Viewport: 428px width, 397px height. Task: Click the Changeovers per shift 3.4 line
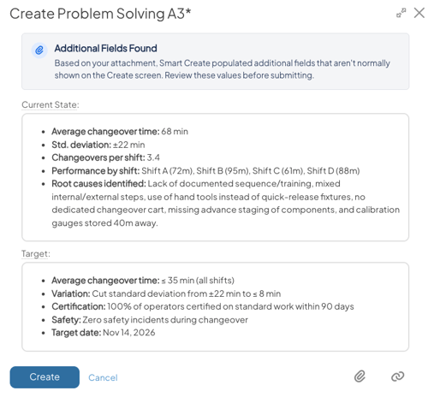pyautogui.click(x=105, y=157)
